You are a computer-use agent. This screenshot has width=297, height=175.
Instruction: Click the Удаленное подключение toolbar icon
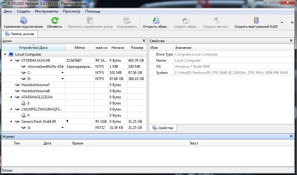(x=24, y=20)
